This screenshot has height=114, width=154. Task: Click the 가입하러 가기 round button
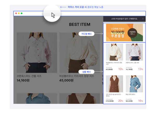click(132, 33)
